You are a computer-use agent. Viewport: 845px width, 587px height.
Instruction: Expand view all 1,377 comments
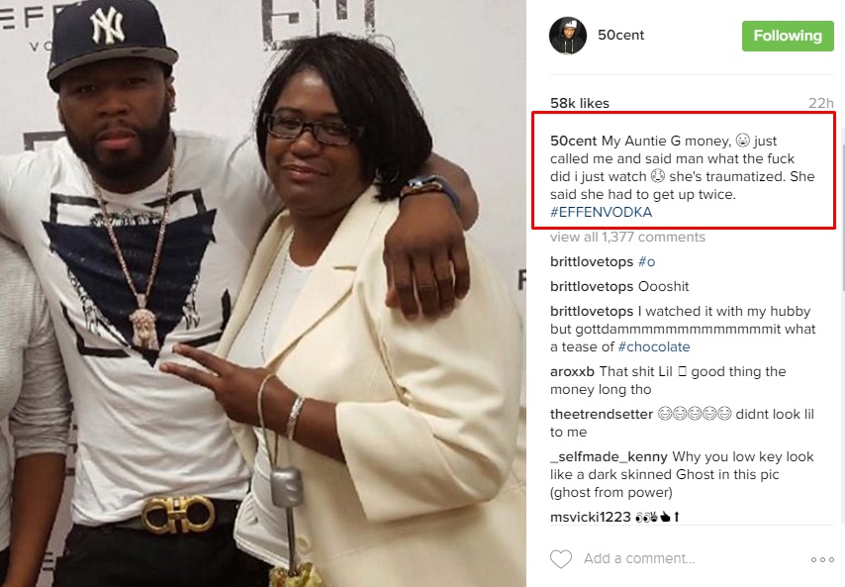[627, 238]
